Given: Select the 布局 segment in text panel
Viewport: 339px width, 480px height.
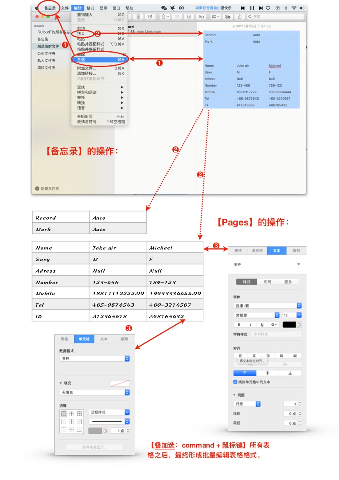Looking at the screenshot, I should (267, 282).
